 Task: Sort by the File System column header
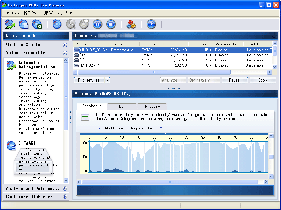pyautogui.click(x=152, y=44)
